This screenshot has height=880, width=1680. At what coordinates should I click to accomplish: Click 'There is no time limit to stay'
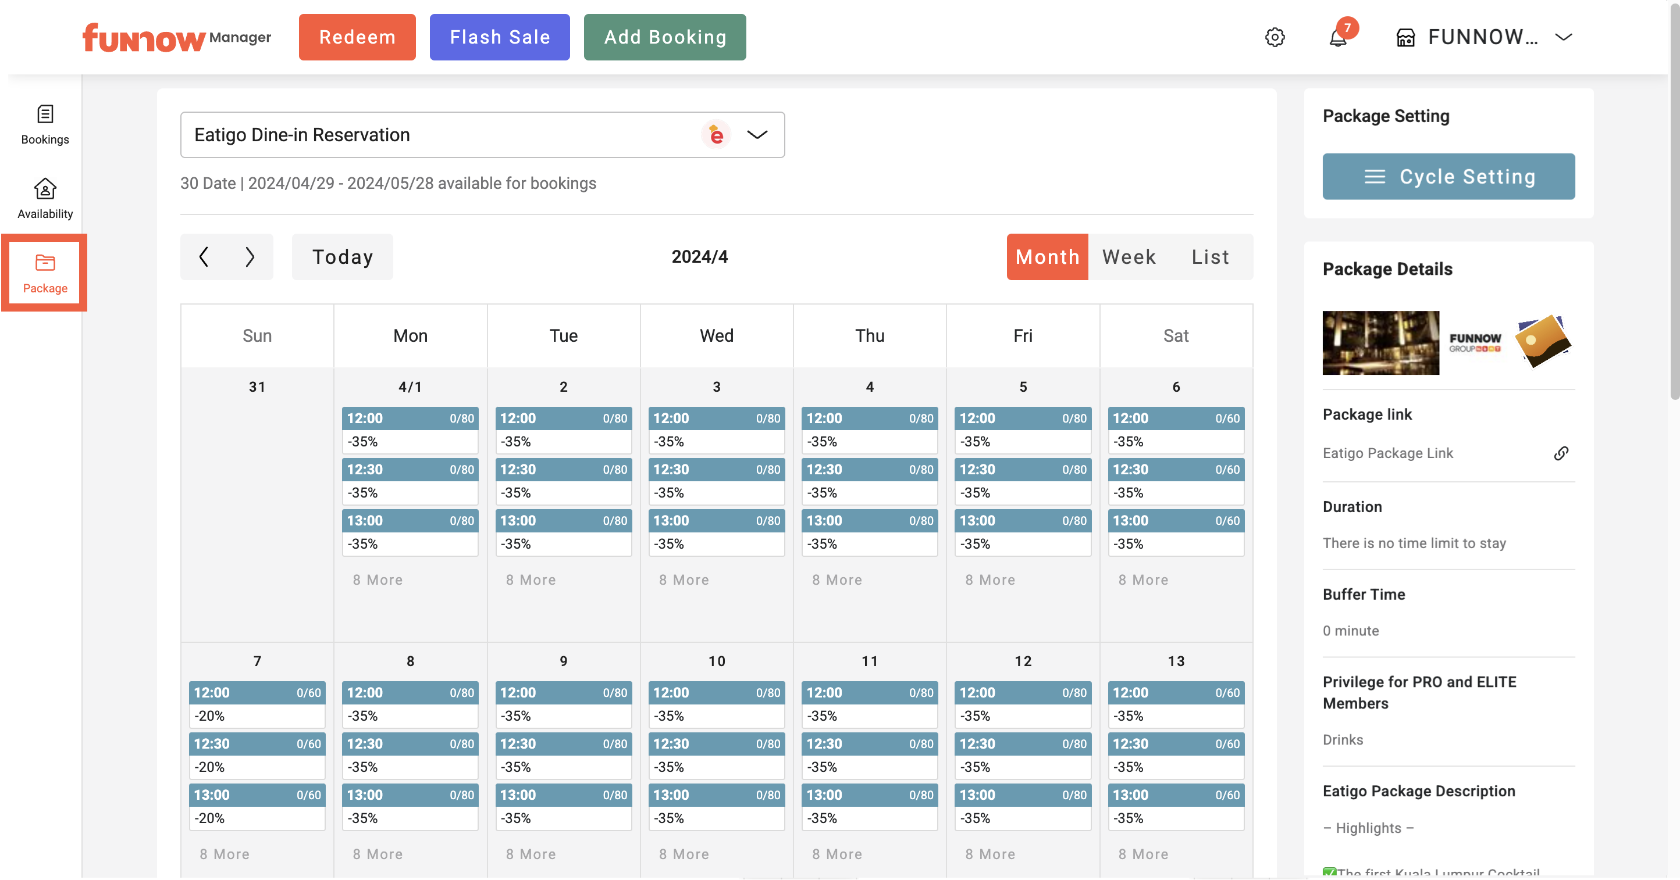[x=1414, y=543]
